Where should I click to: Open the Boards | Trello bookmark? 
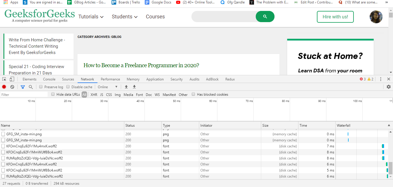[x=126, y=2]
